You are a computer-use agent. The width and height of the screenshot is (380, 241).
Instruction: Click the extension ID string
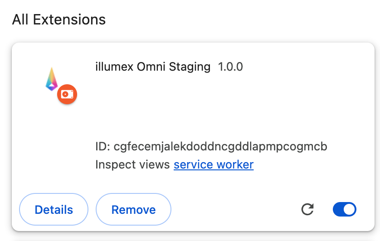pyautogui.click(x=220, y=147)
